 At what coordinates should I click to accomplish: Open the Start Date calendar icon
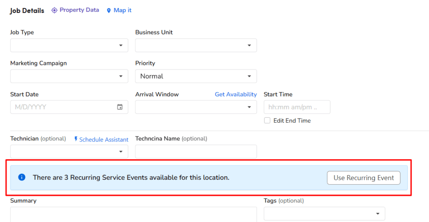120,107
